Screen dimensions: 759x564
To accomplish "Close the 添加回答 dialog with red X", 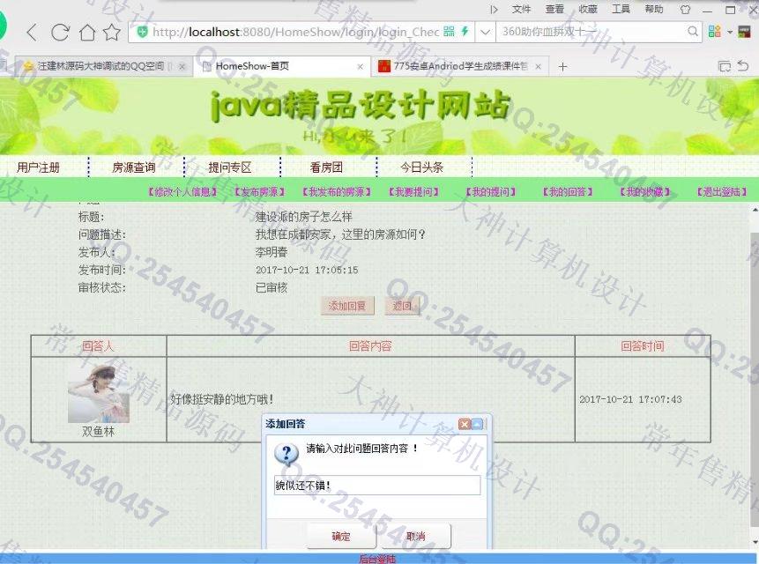I will 465,424.
